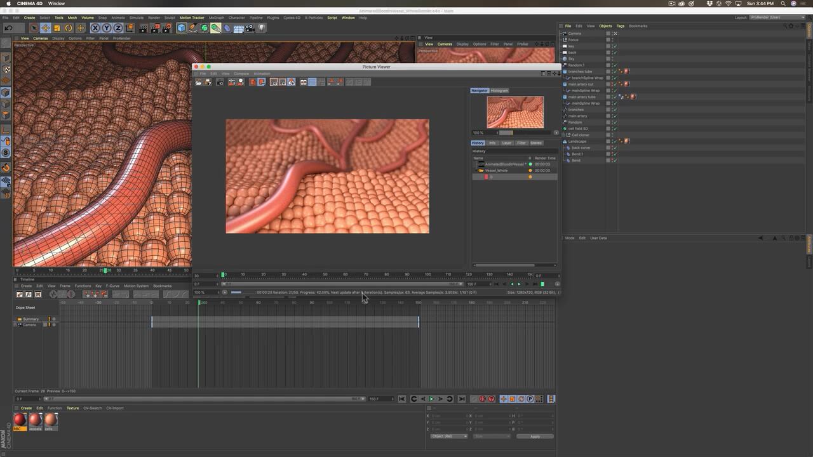Open the MoGraph menu
The image size is (813, 457).
pyautogui.click(x=215, y=18)
